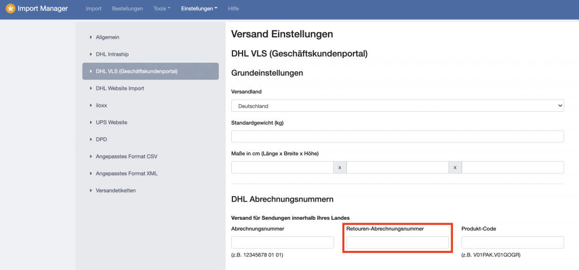
Task: Click the Grundeinstellungen heading
Action: pyautogui.click(x=267, y=73)
